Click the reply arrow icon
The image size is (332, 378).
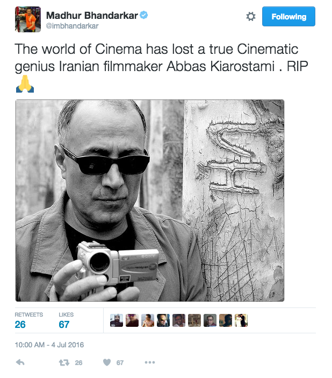click(20, 362)
